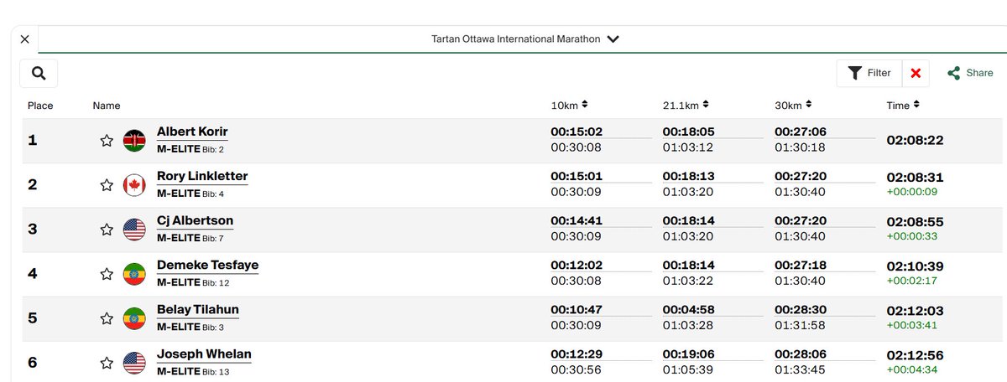Click Belay Tilahun's 30km split 01:31:58

(799, 325)
